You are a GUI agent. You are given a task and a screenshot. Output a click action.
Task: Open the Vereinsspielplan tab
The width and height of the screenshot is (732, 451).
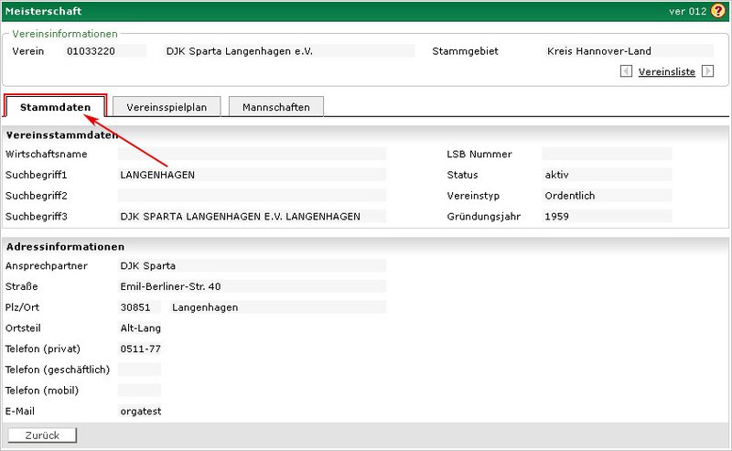(167, 107)
